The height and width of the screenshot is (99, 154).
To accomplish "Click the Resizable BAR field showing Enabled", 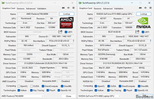I will coord(142,81).
